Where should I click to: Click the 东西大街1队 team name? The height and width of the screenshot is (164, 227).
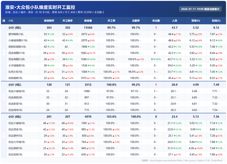click(15, 72)
